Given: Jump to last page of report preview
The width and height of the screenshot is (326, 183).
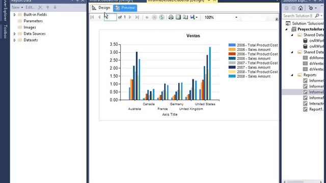Looking at the screenshot, I should [x=137, y=17].
